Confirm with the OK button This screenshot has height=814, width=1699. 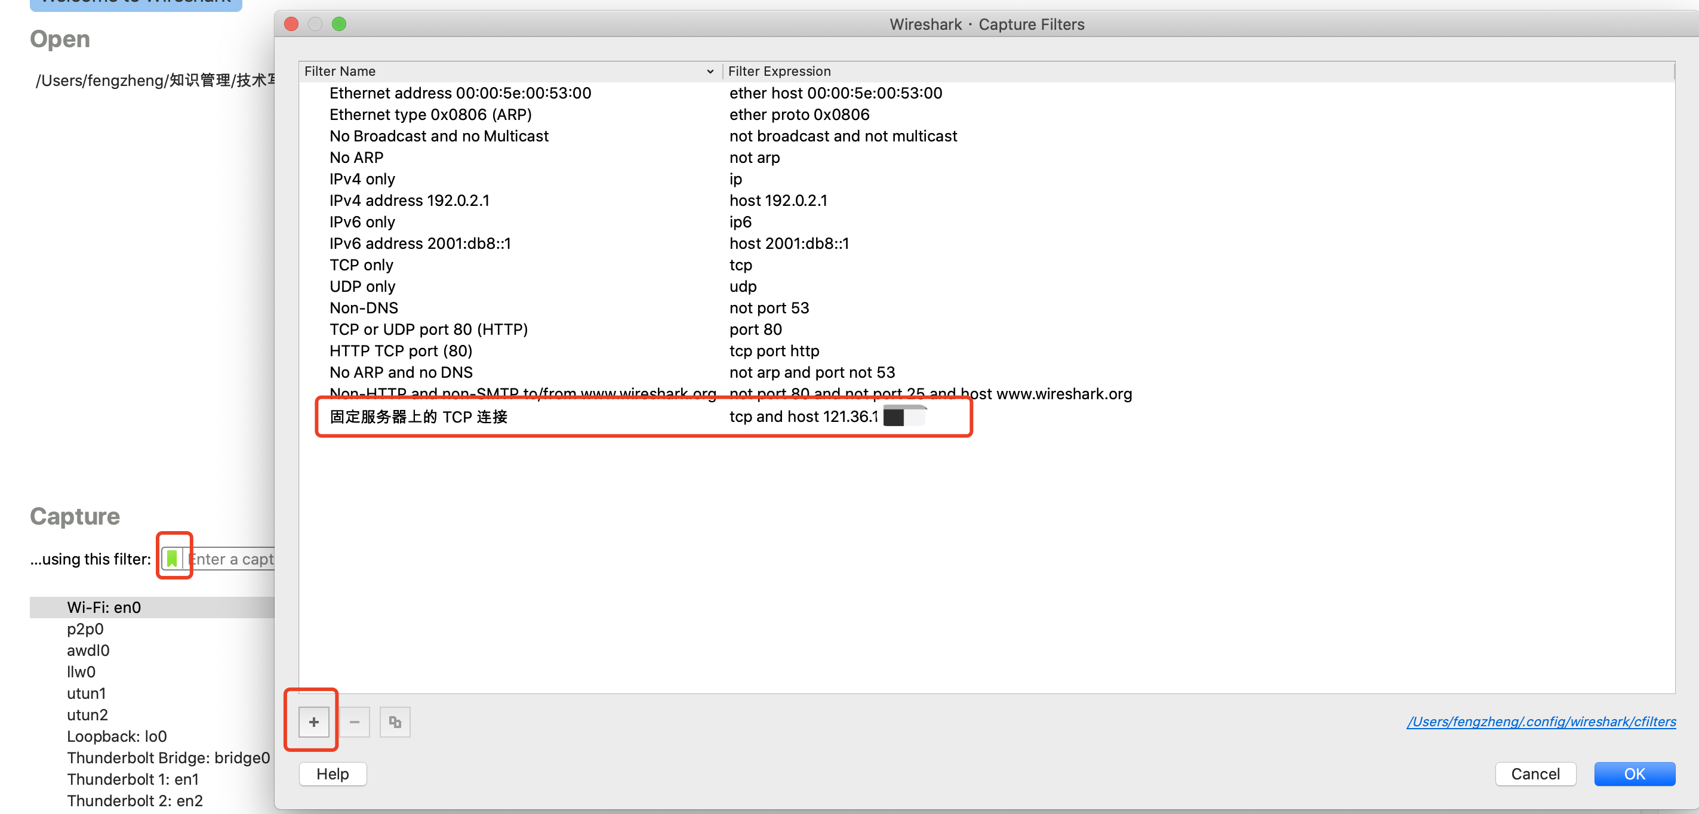pos(1634,773)
